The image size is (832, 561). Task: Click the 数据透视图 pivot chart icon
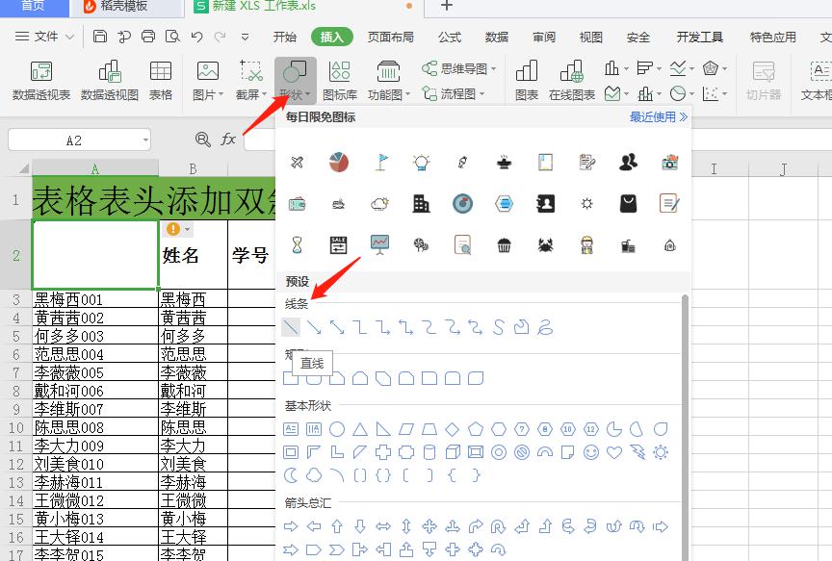[x=110, y=80]
